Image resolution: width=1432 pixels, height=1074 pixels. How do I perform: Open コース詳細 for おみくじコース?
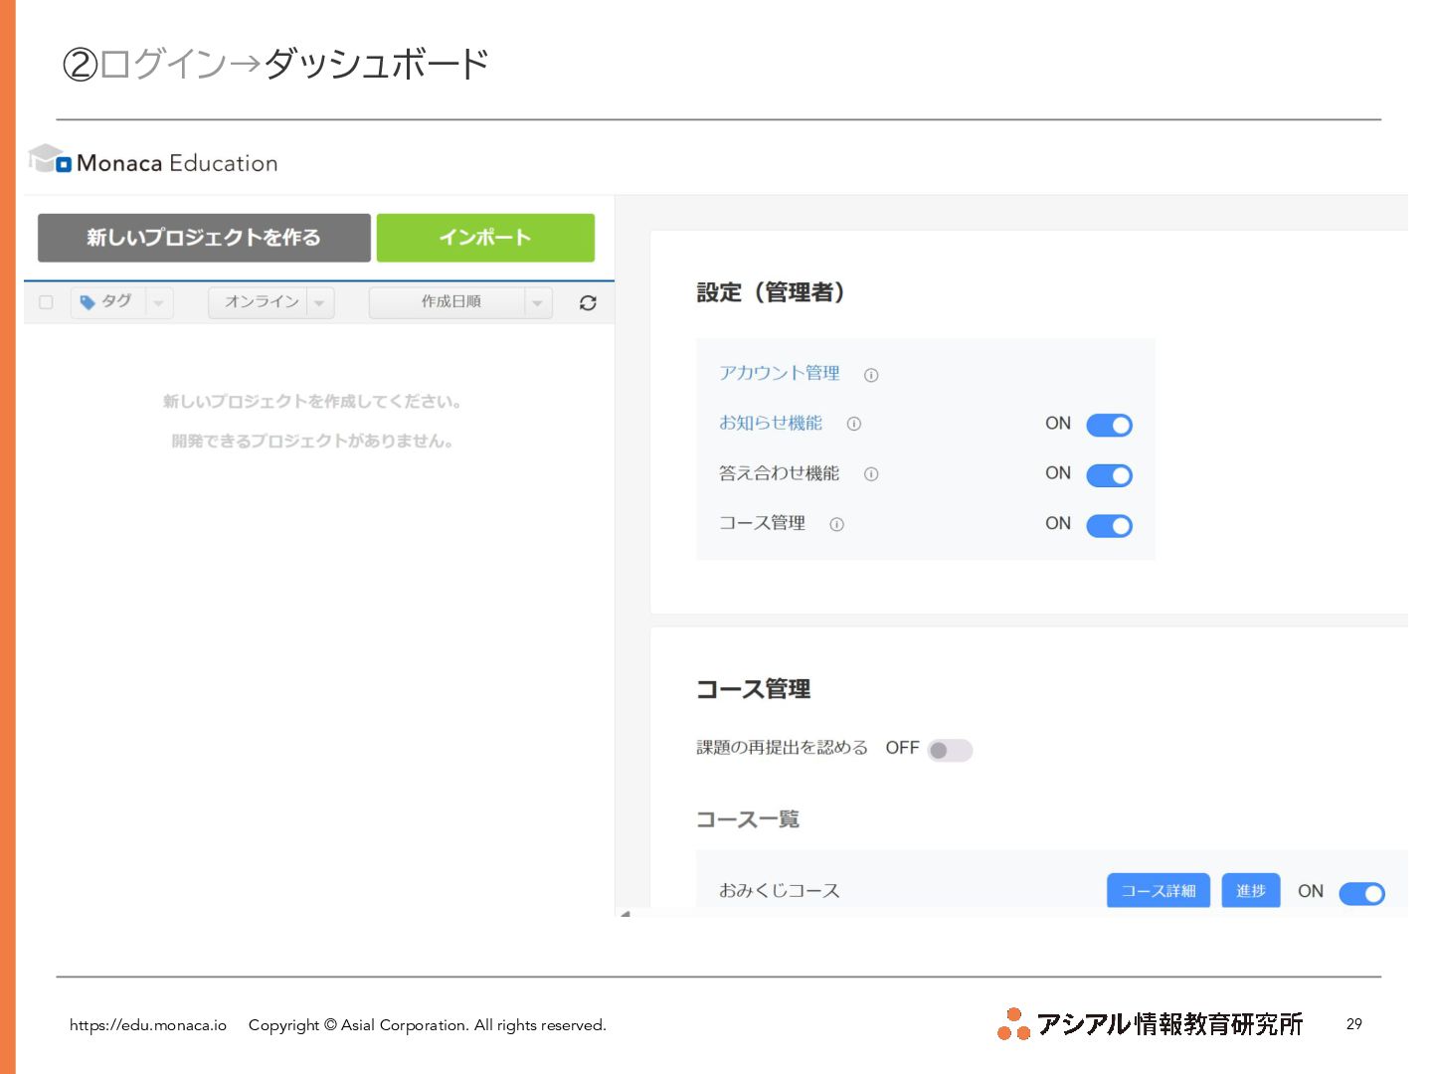click(x=1159, y=891)
